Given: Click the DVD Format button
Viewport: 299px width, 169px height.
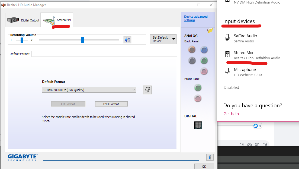Looking at the screenshot, I should point(111,104).
